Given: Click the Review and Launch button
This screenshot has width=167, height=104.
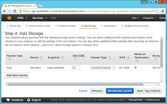Looking at the screenshot, I should [x=120, y=91].
